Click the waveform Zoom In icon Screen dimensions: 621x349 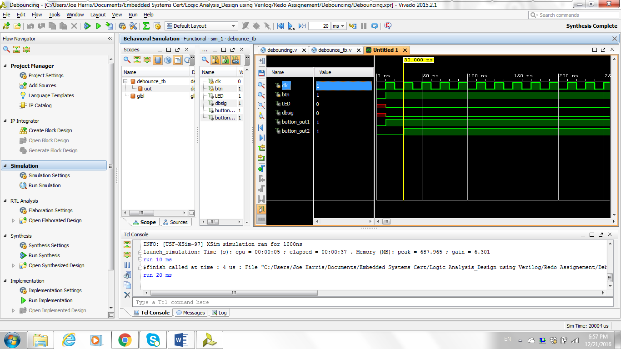tap(261, 85)
